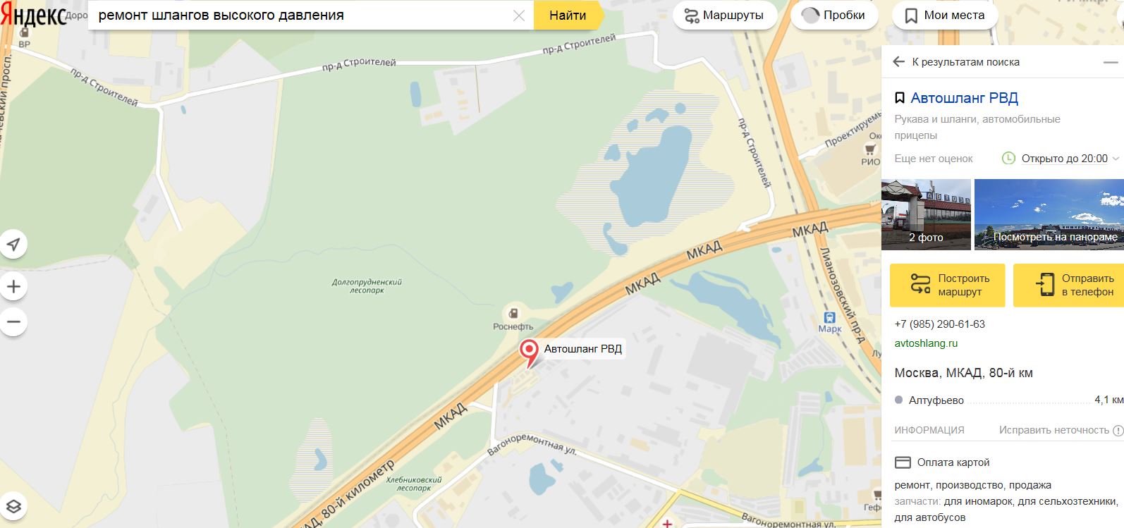Click the geolocation arrow icon

click(13, 245)
